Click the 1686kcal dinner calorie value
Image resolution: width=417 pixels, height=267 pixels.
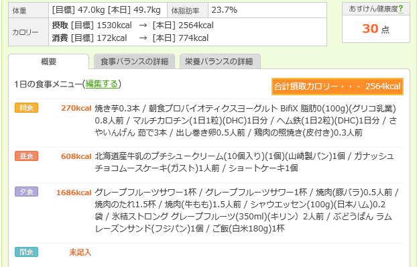pyautogui.click(x=74, y=193)
